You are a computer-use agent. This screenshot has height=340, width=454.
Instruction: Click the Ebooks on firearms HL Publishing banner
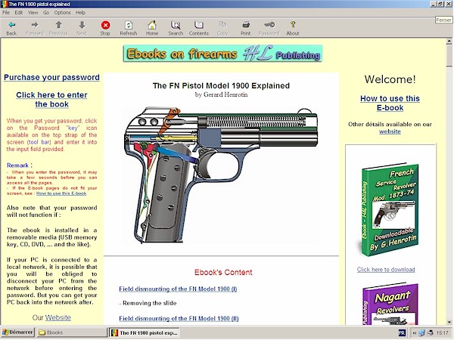(222, 54)
